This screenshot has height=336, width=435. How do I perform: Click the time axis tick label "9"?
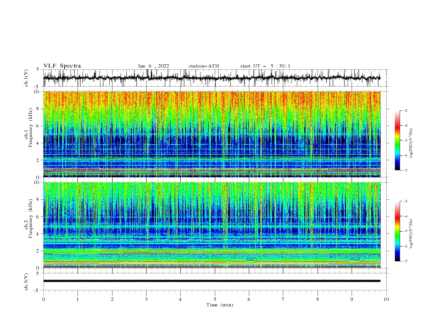352,299
